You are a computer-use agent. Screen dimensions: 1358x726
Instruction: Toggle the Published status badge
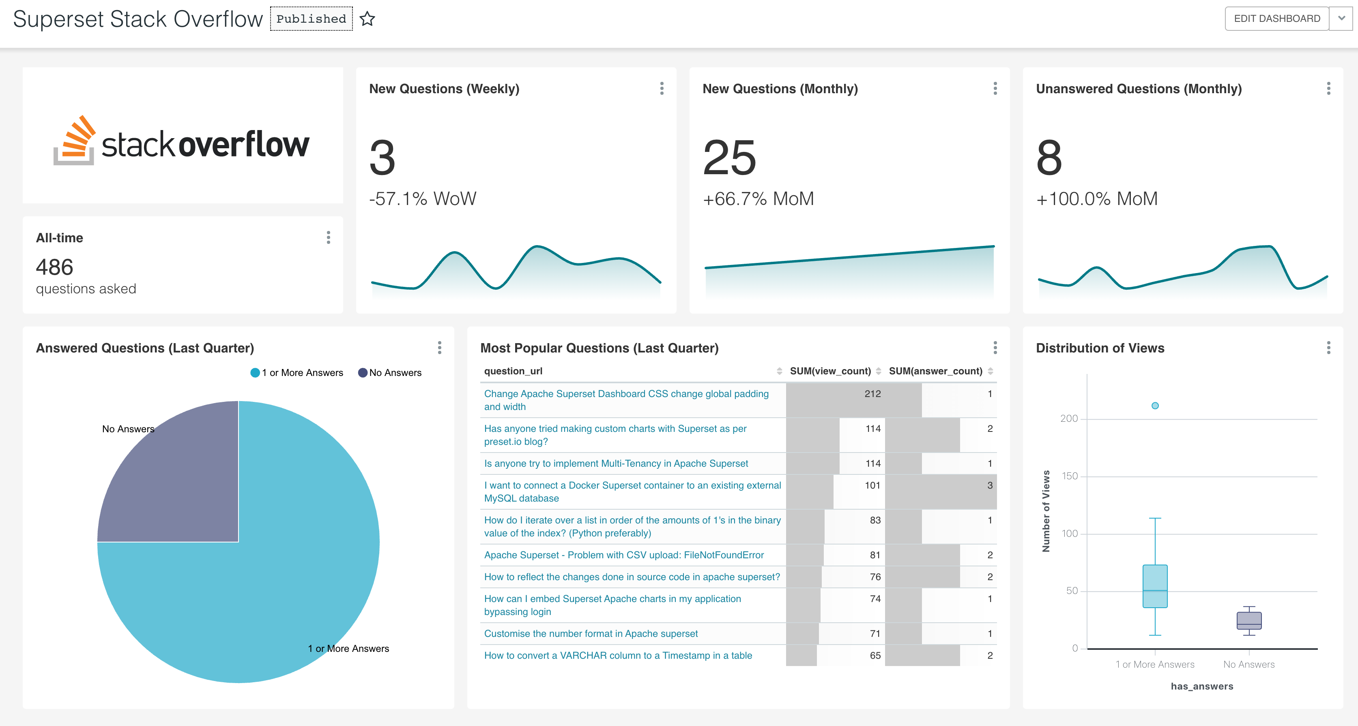[311, 19]
